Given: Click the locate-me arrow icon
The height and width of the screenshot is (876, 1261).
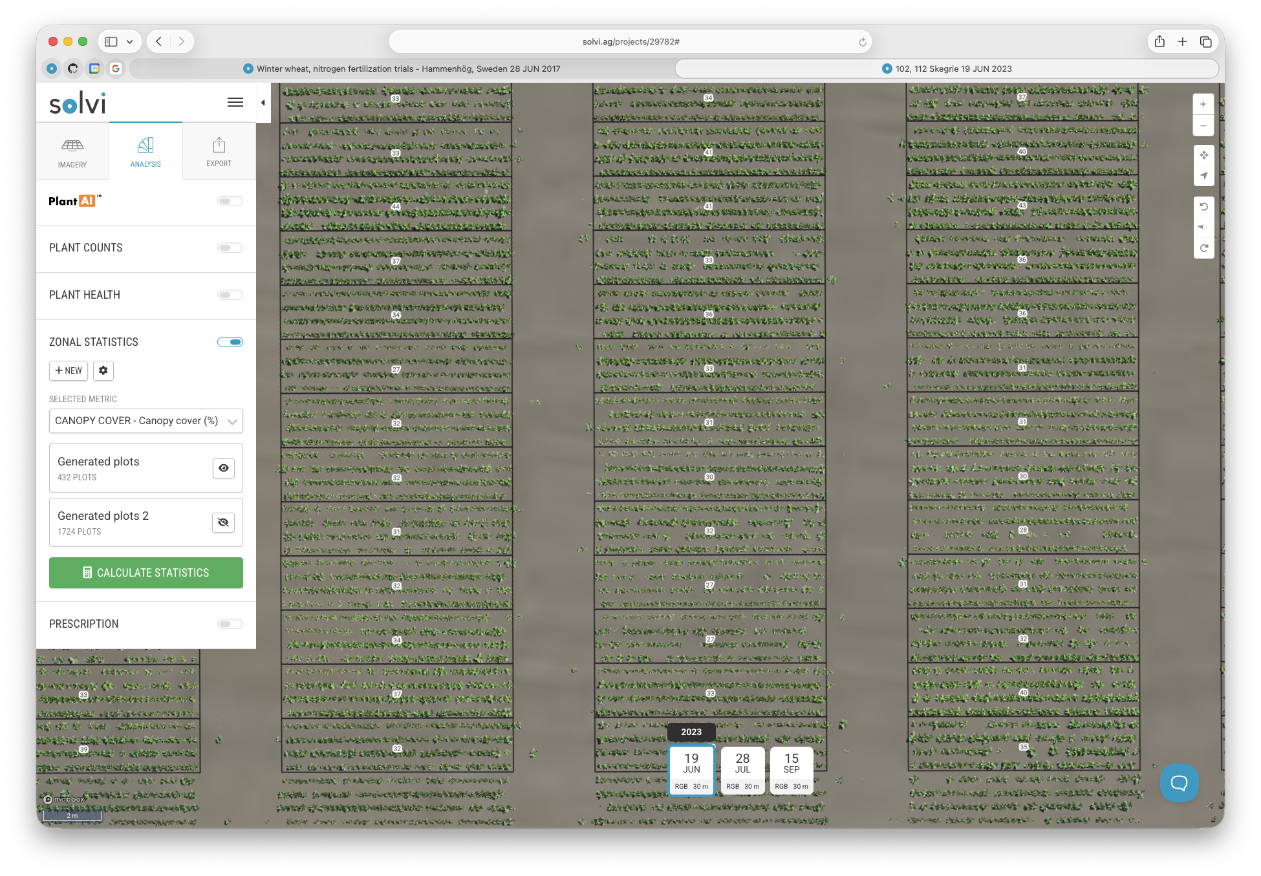Looking at the screenshot, I should [x=1203, y=176].
